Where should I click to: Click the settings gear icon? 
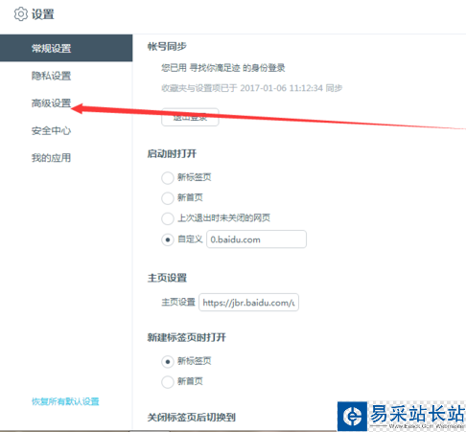(x=21, y=14)
